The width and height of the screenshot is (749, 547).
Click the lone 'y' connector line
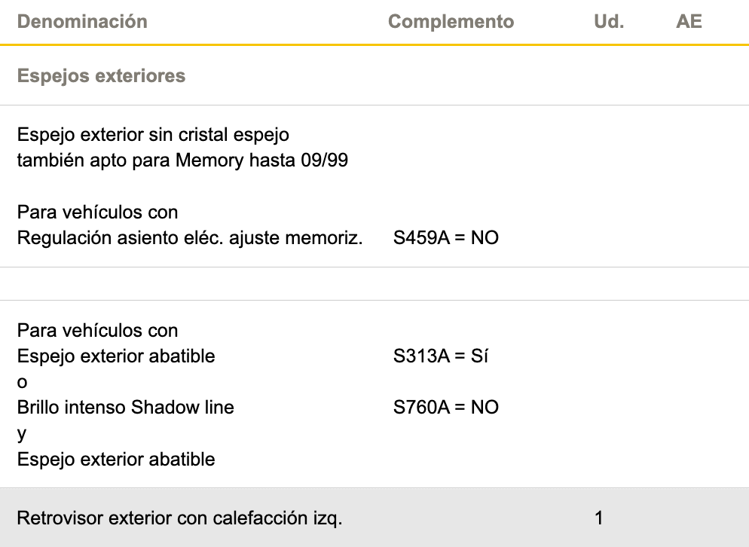pos(22,434)
